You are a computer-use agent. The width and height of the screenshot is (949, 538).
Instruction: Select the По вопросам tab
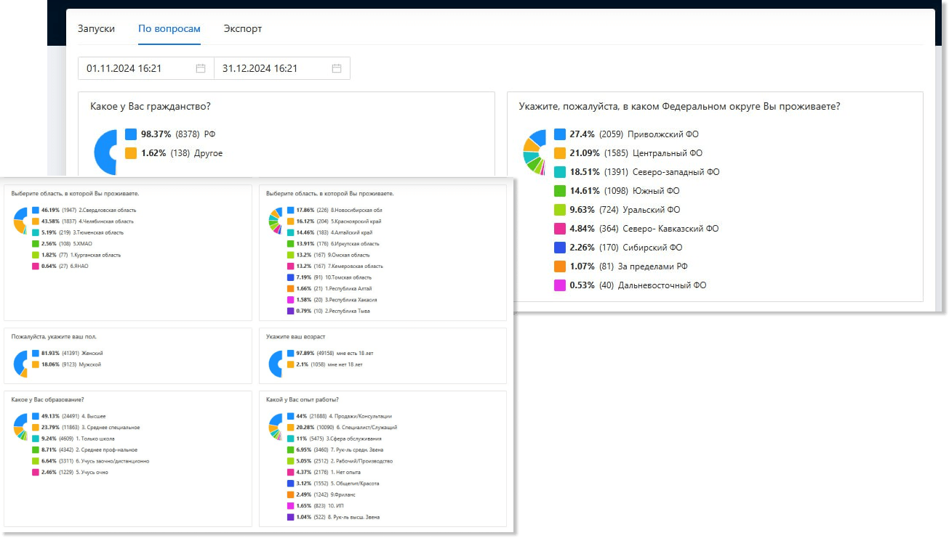(x=169, y=29)
